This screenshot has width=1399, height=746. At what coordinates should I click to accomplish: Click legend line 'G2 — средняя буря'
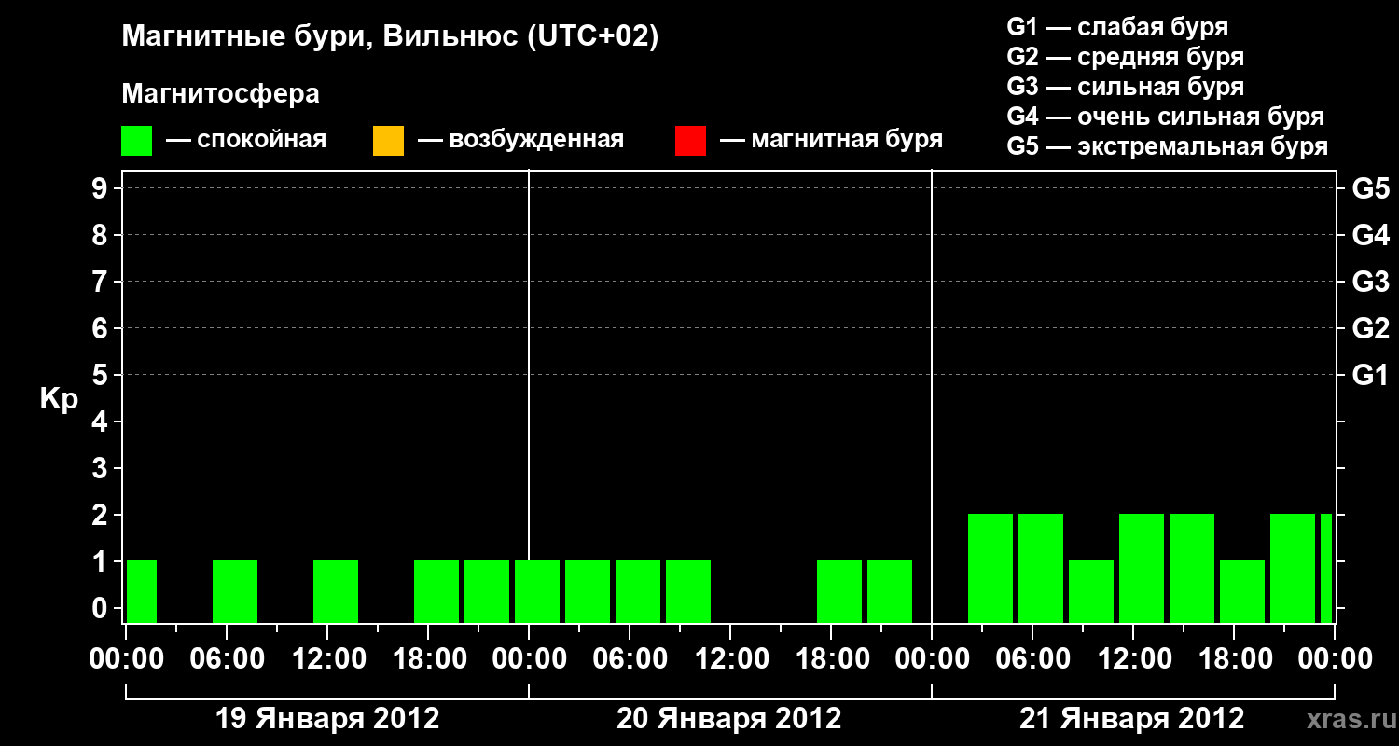coord(1126,57)
